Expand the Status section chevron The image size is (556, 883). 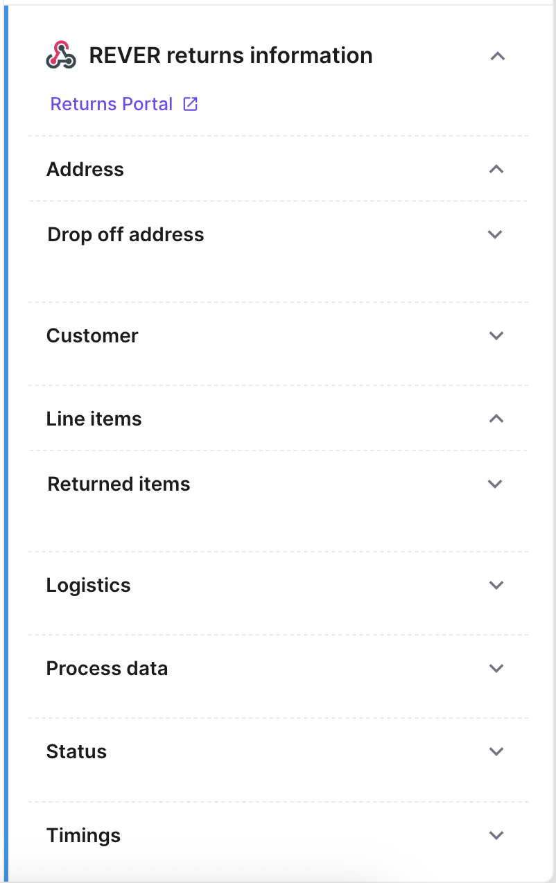pos(496,751)
